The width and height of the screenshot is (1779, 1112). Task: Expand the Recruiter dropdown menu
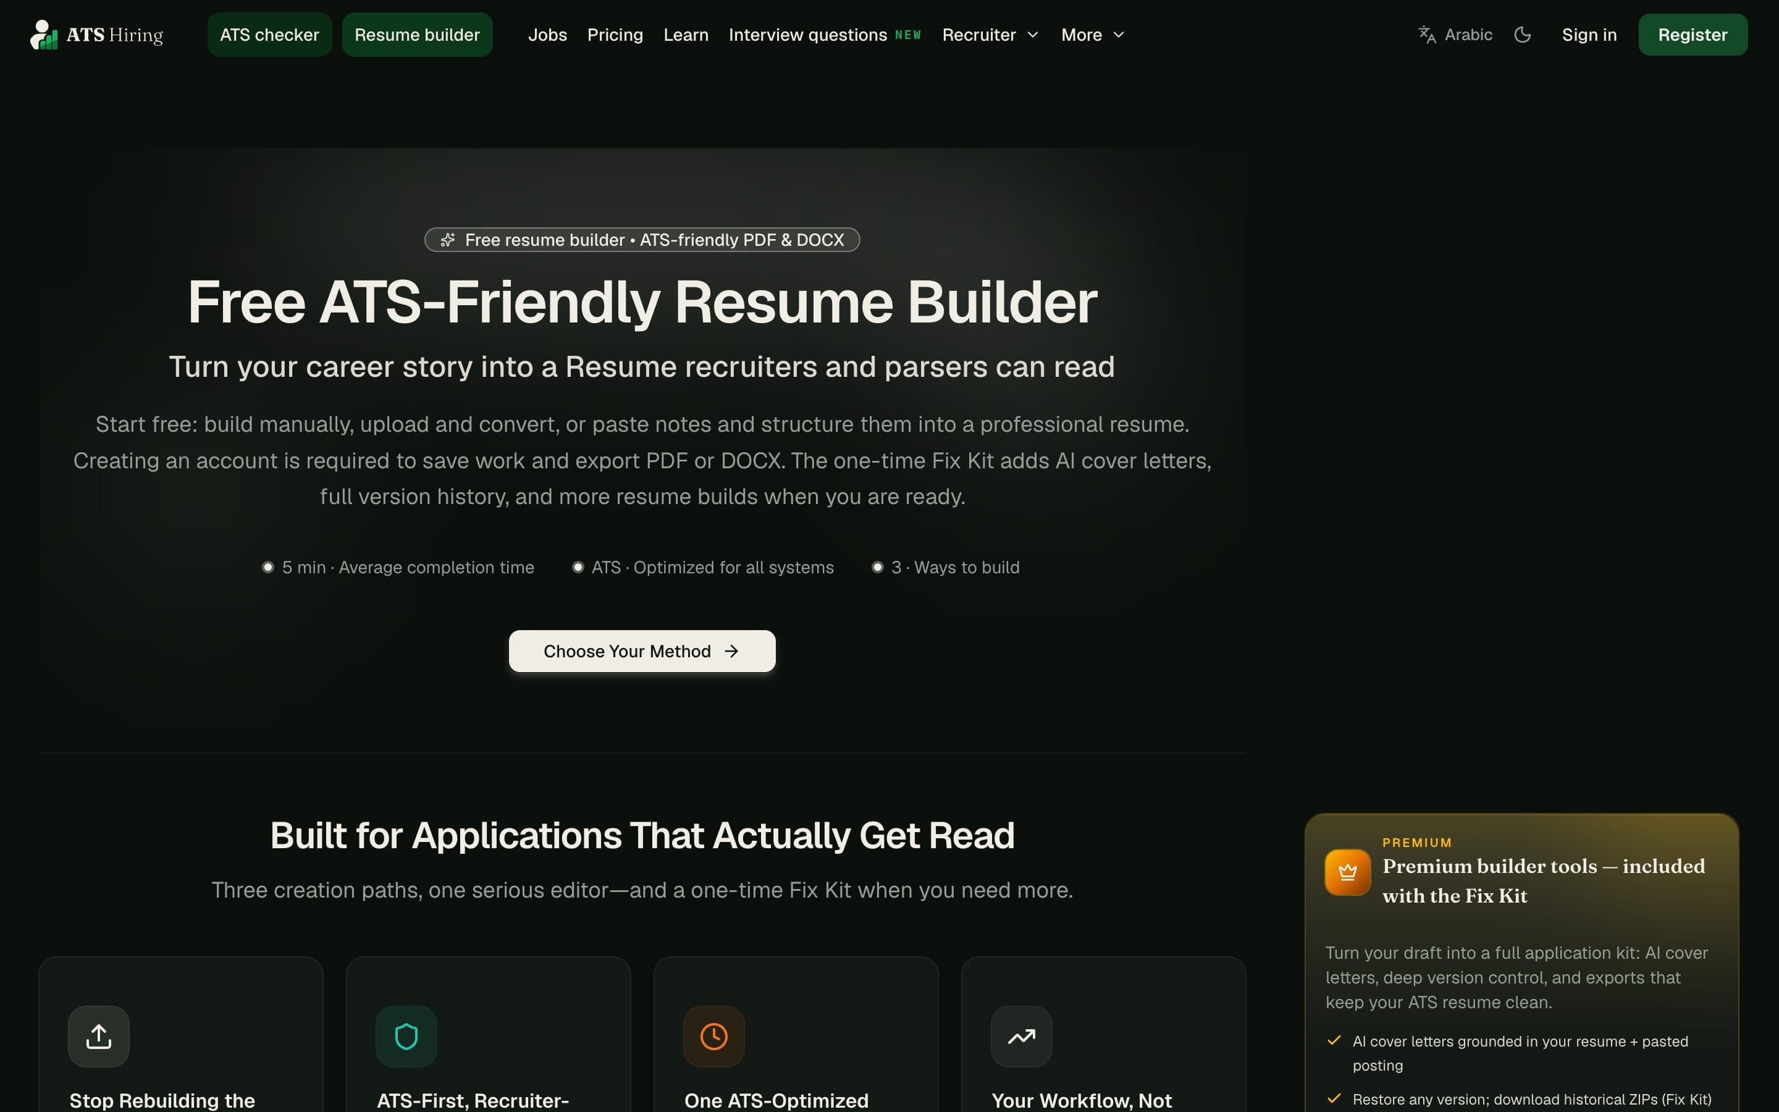(x=990, y=35)
